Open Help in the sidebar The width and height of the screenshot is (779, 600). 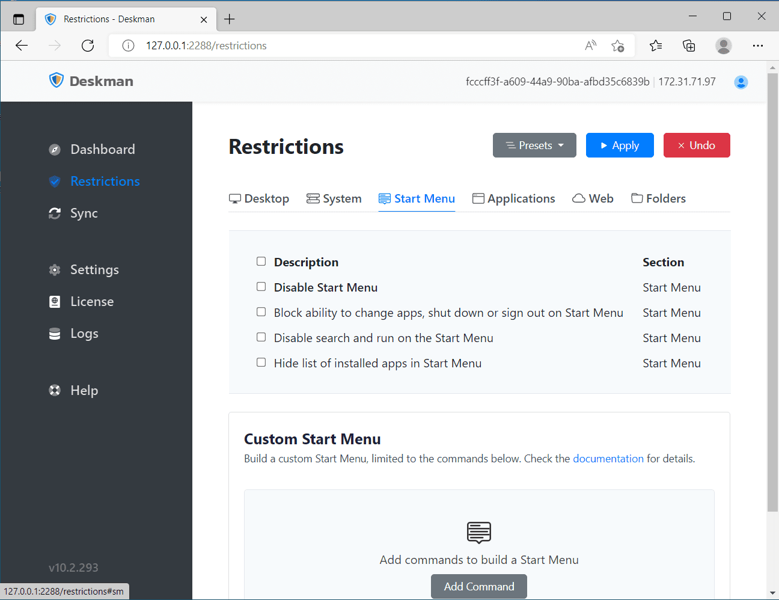pos(84,390)
